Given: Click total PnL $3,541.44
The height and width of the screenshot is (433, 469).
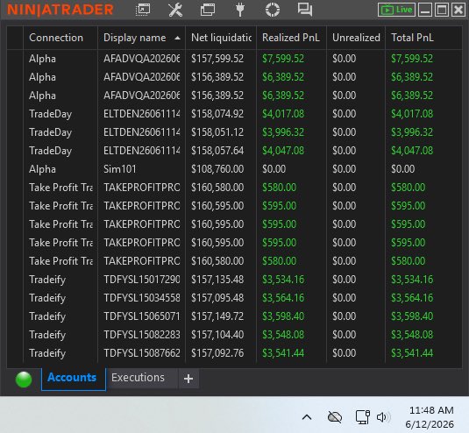Looking at the screenshot, I should pyautogui.click(x=412, y=353).
